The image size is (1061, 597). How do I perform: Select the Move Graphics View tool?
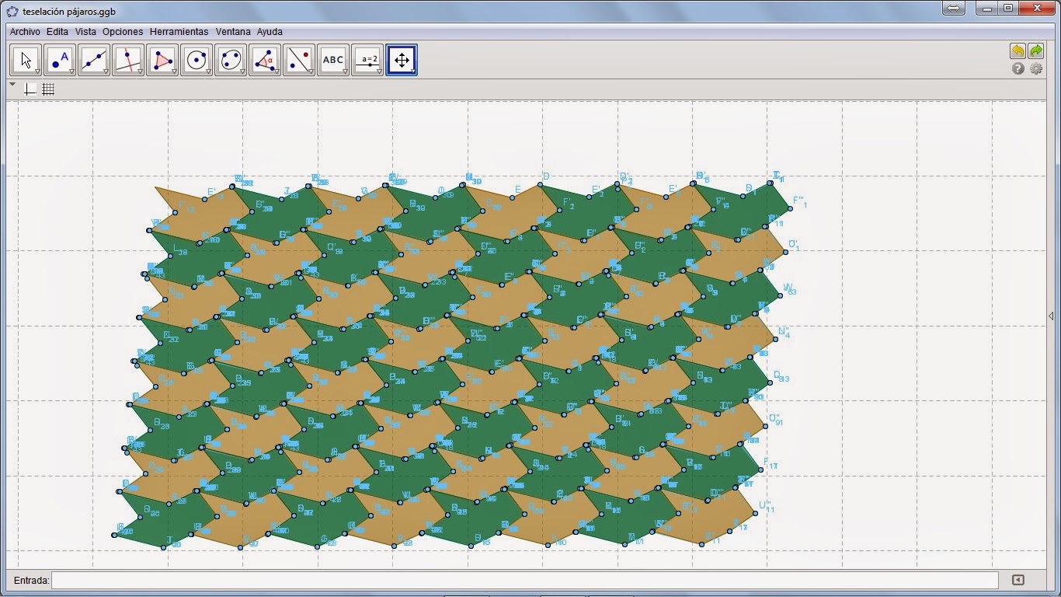[x=402, y=60]
